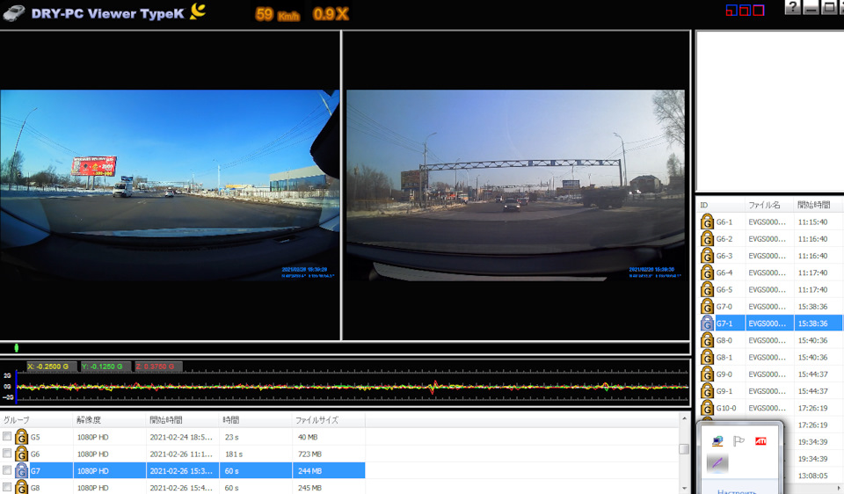Image resolution: width=844 pixels, height=494 pixels.
Task: Sort groups by 開始時間 column header
Action: pos(183,420)
